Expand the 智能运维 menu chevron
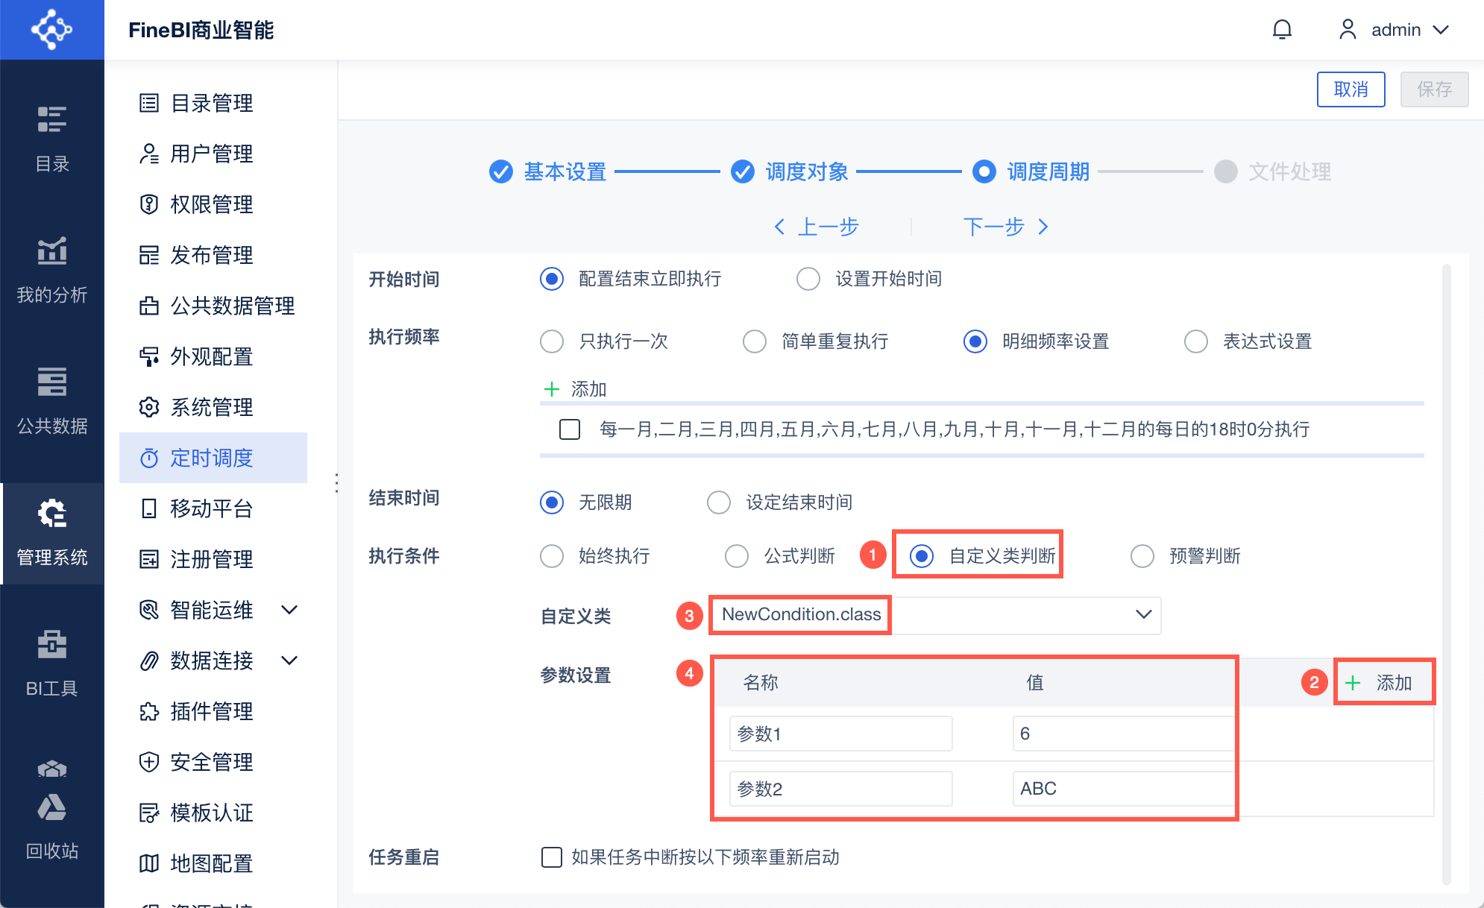Image resolution: width=1484 pixels, height=908 pixels. click(x=289, y=610)
